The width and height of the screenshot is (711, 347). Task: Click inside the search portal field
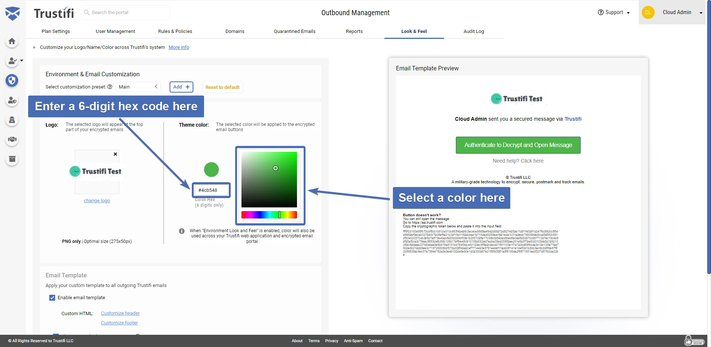[x=126, y=12]
